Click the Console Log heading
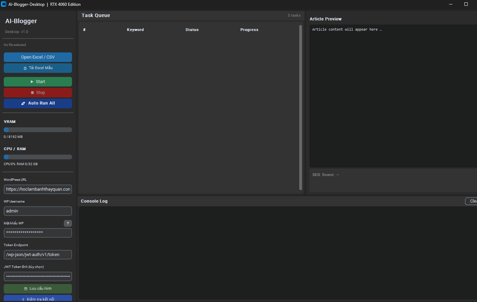The width and height of the screenshot is (477, 302). pyautogui.click(x=94, y=201)
